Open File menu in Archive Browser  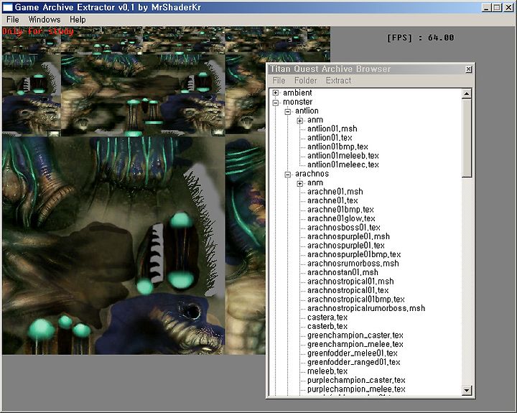pos(279,80)
